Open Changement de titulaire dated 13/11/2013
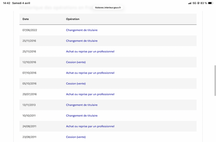Image resolution: width=216 pixels, height=142 pixels. 82,105
